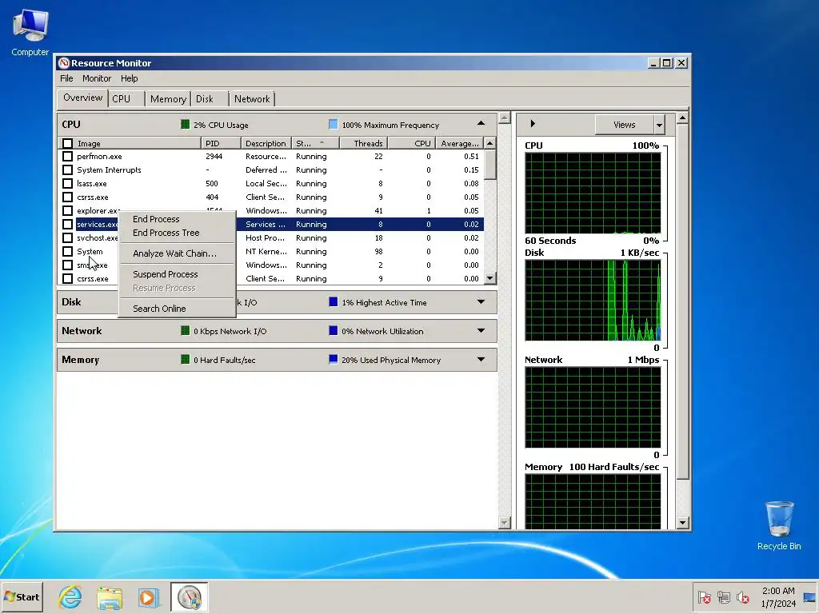Click the Resource Monitor taskbar button
Viewport: 819px width, 614px height.
(x=189, y=596)
